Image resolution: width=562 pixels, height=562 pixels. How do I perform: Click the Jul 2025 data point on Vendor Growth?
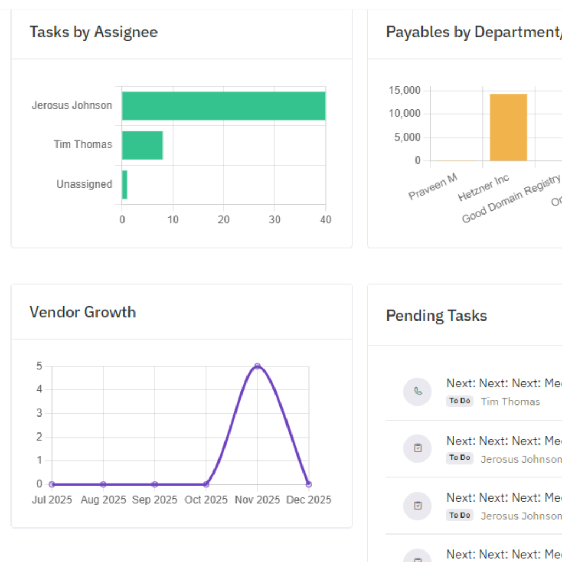pos(52,484)
